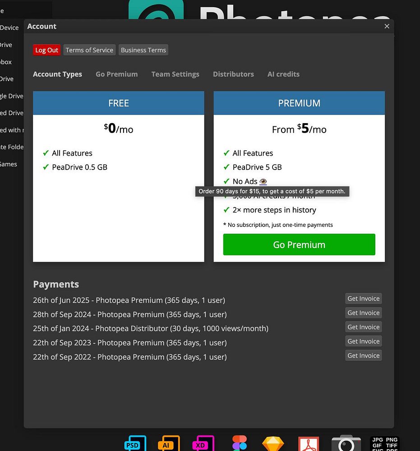Open the PSD file format icon

(x=135, y=443)
